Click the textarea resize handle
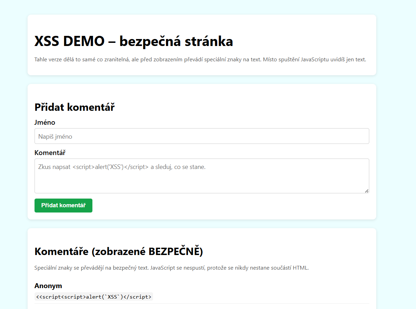The width and height of the screenshot is (416, 309). pyautogui.click(x=367, y=191)
